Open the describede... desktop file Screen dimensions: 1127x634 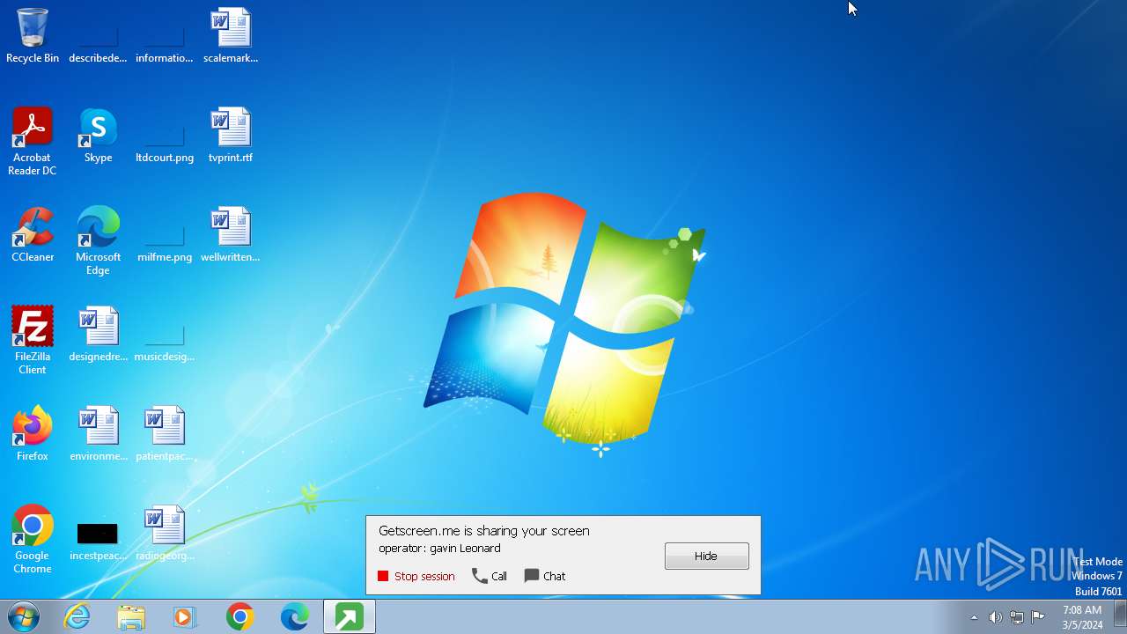point(98,37)
